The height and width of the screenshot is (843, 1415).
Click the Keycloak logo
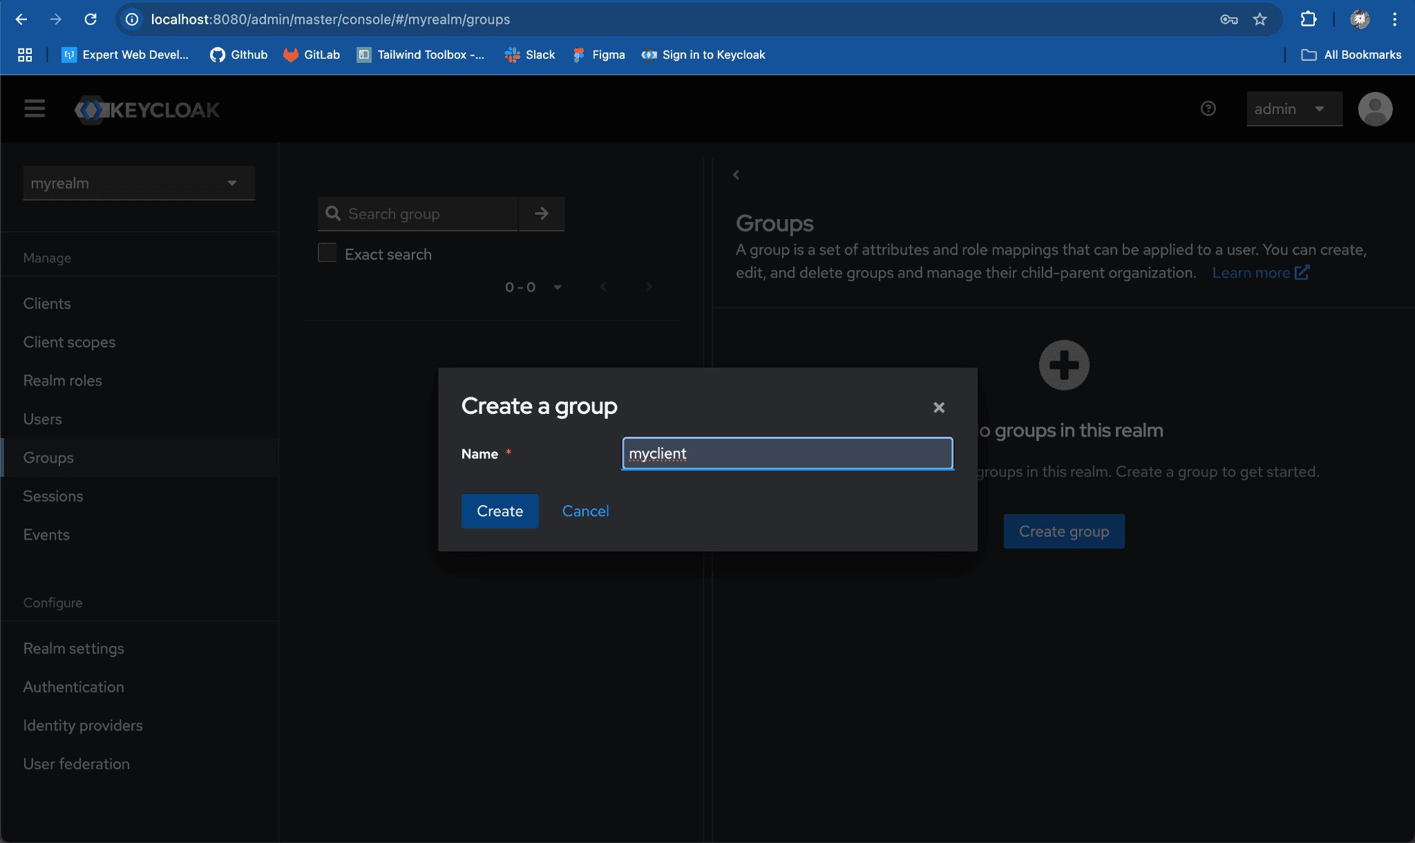pos(147,110)
